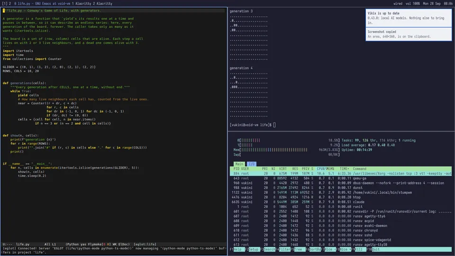Click Nice - in the htop function bar
455x256 pixels.
(328, 249)
